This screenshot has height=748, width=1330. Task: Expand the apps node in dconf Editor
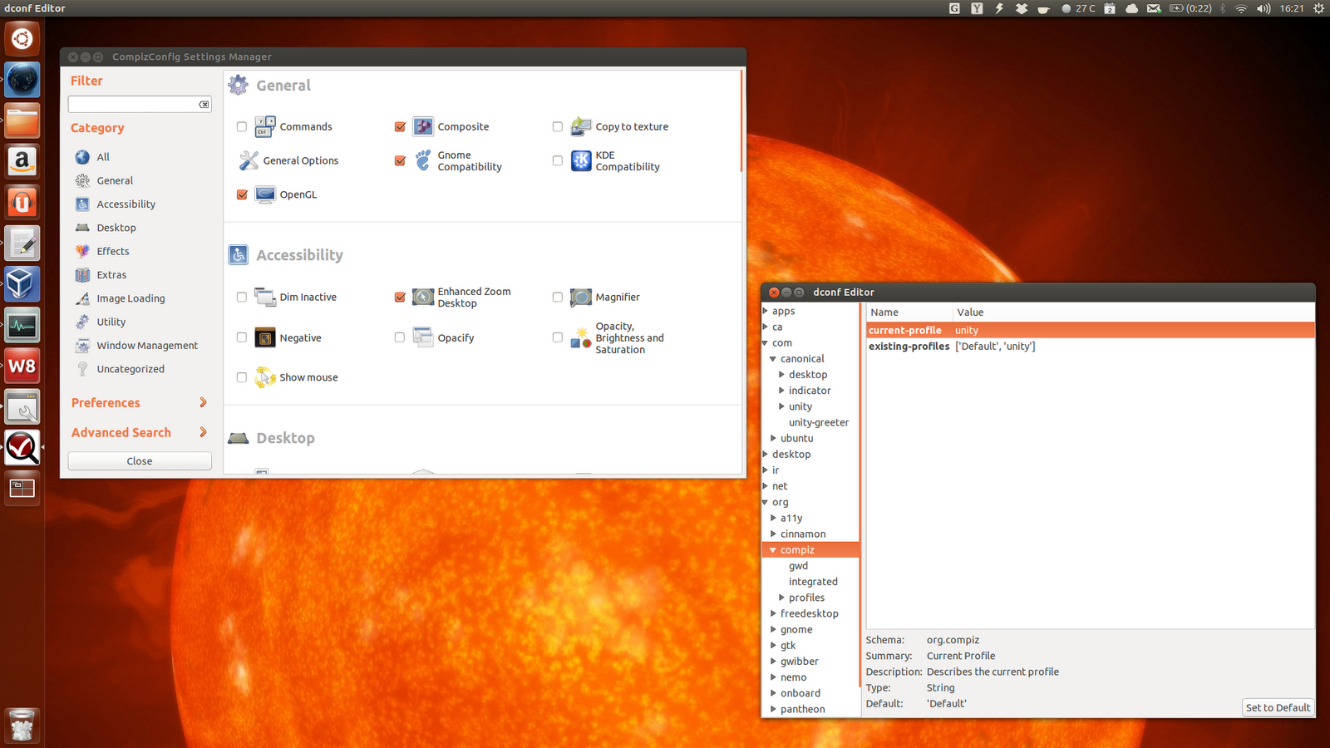pos(766,311)
